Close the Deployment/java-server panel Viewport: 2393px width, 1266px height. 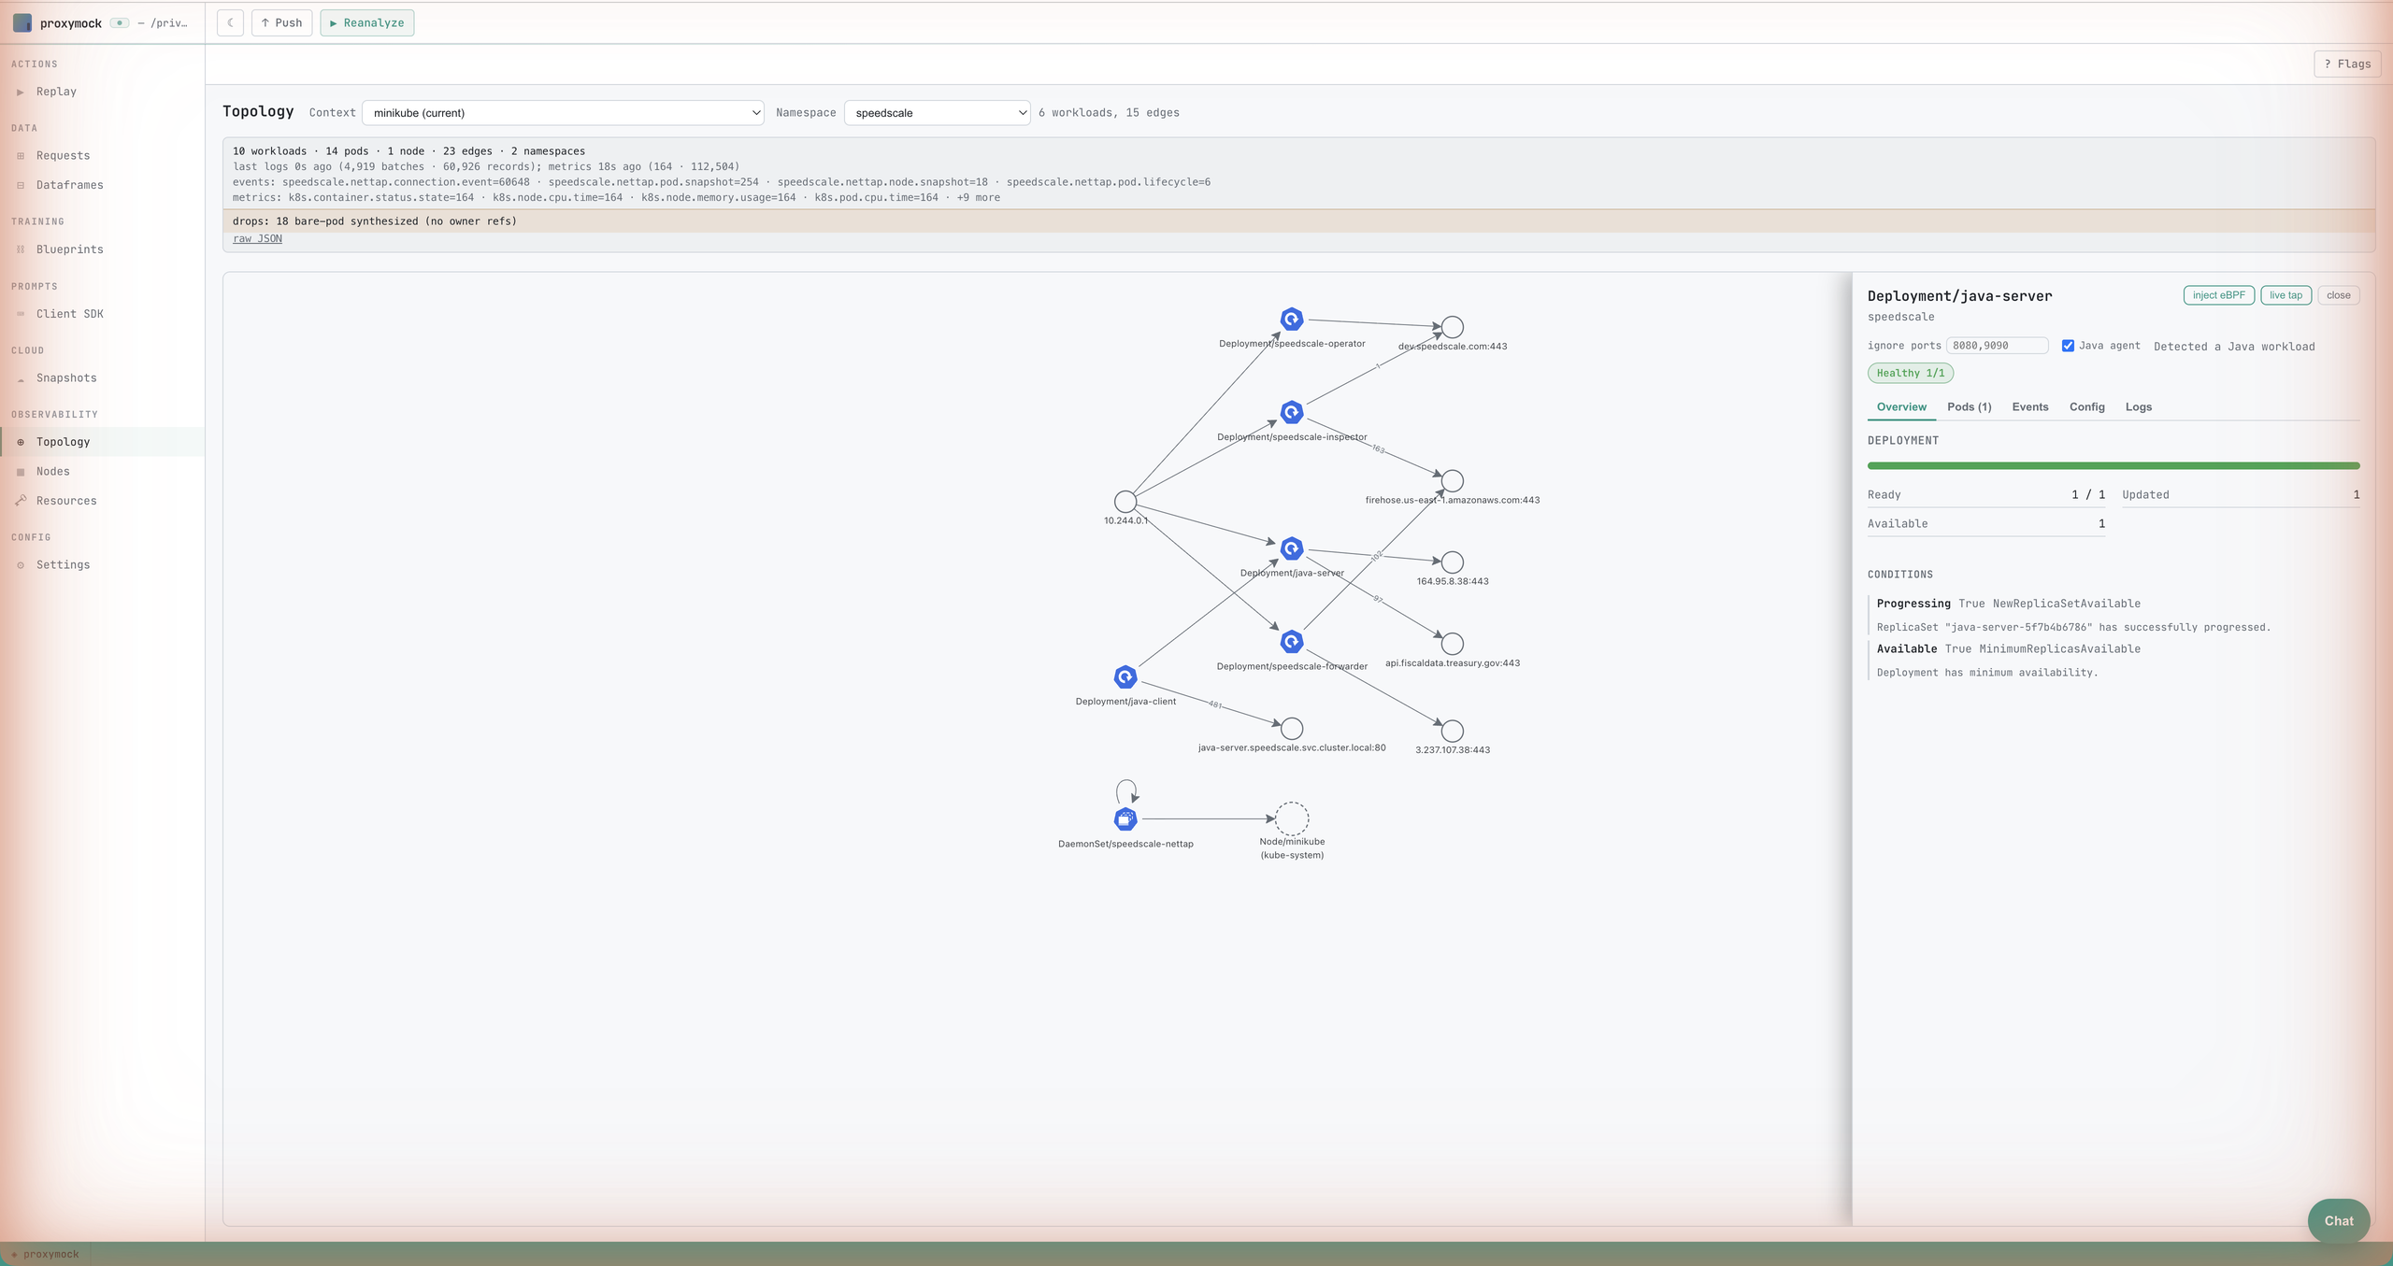pyautogui.click(x=2339, y=295)
